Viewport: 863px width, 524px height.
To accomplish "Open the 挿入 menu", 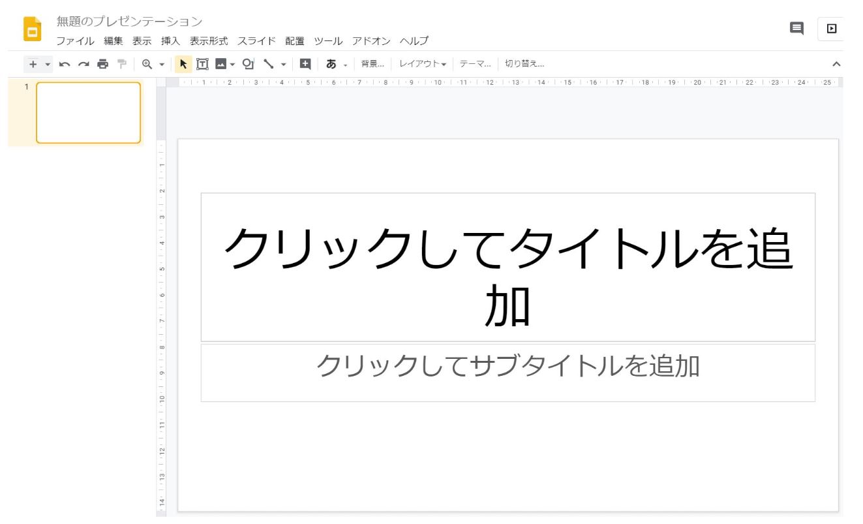I will (170, 41).
